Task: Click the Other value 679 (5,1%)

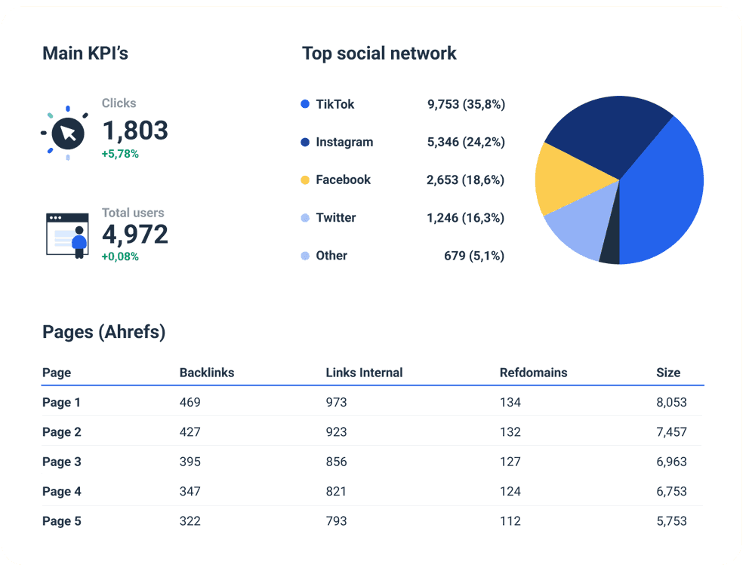Action: click(474, 256)
